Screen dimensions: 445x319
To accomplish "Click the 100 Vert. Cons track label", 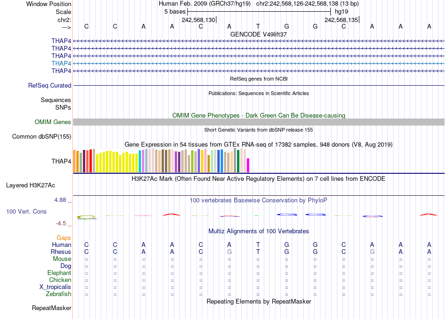I will pyautogui.click(x=26, y=211).
